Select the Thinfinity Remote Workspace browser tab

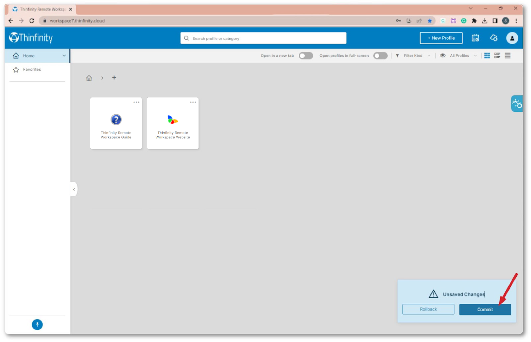(42, 9)
